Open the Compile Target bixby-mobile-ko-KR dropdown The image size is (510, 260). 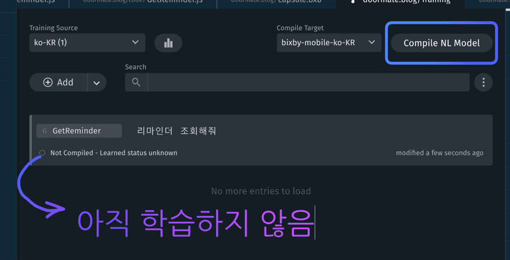pyautogui.click(x=329, y=43)
